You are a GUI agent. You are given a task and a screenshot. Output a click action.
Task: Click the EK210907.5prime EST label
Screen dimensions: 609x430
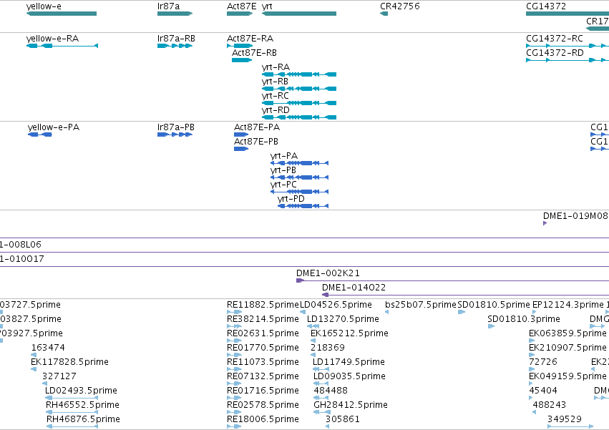point(567,348)
